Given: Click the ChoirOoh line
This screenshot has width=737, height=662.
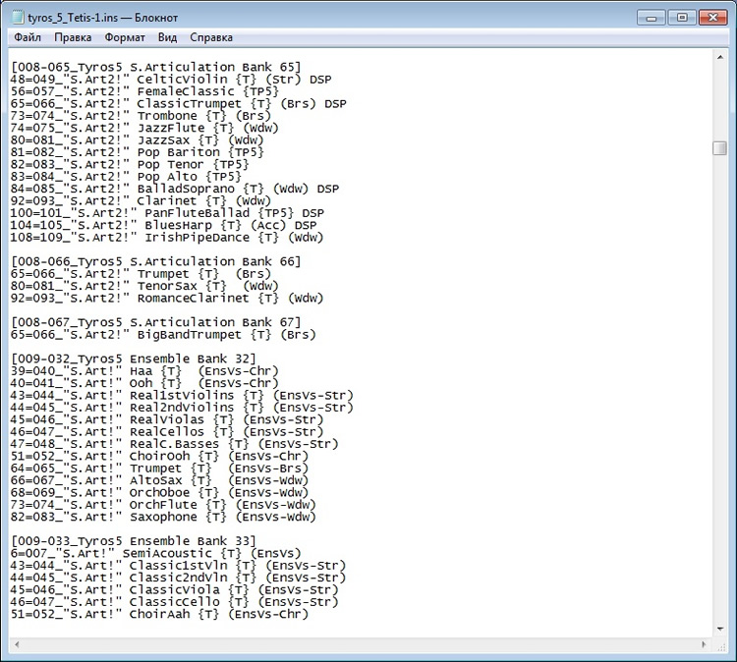Looking at the screenshot, I should (159, 456).
